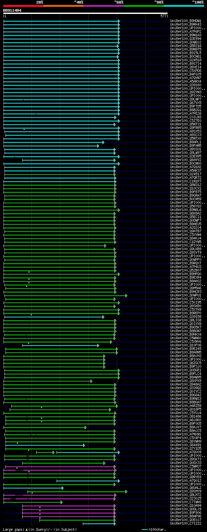Click the cyan ~100% identity legend segment

[184, 6]
